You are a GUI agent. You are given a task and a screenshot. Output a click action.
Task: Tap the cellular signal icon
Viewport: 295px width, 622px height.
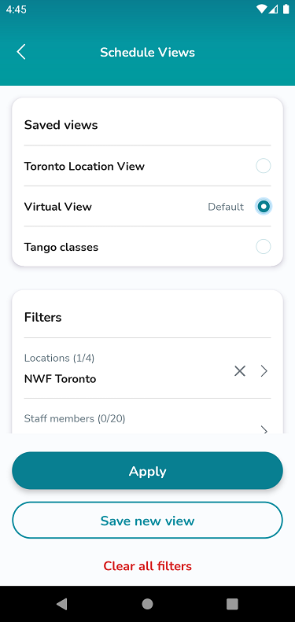(x=273, y=9)
